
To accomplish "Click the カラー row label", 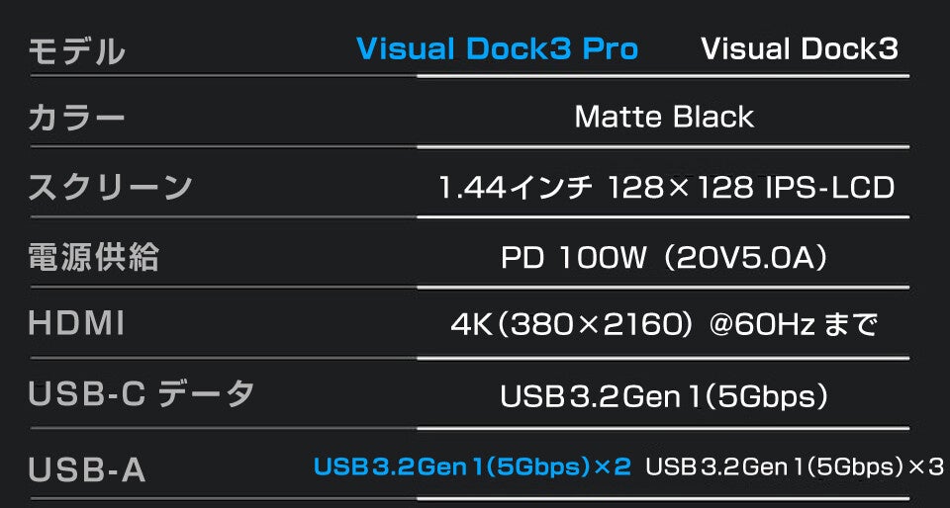I will 76,119.
